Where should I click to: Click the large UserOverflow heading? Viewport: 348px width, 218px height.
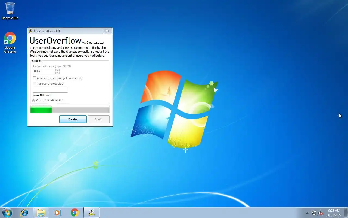pyautogui.click(x=55, y=40)
